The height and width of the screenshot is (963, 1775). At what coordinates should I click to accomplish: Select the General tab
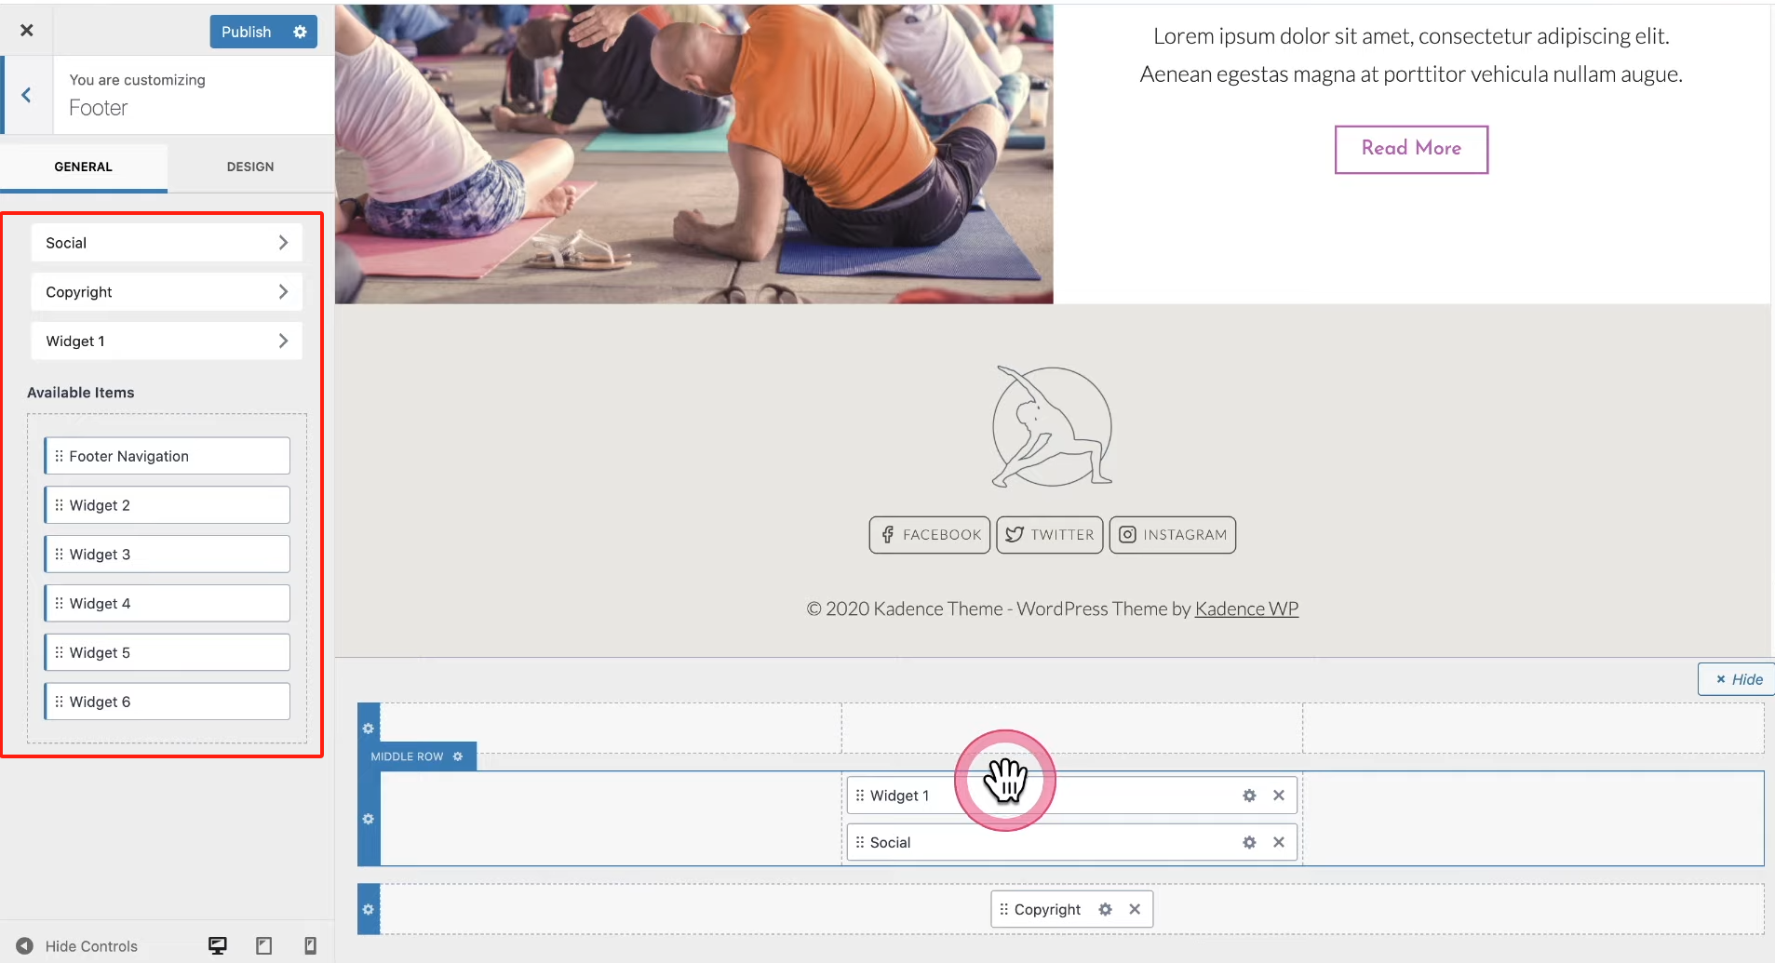[x=83, y=167]
